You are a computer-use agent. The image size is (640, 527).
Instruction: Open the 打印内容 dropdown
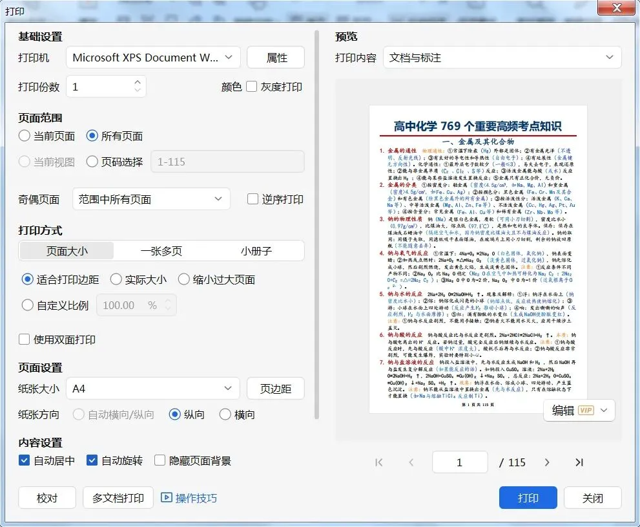(x=502, y=57)
